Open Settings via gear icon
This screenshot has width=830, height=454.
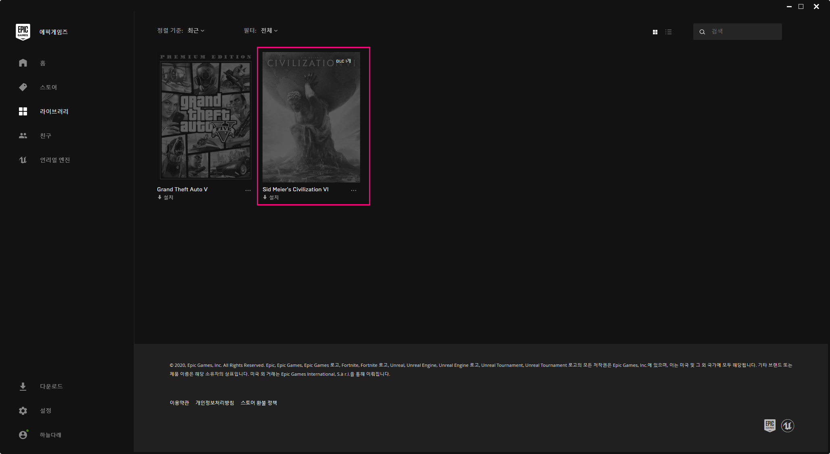[x=23, y=410]
